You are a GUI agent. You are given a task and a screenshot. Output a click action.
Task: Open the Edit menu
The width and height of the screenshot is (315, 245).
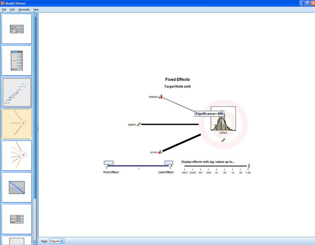click(12, 9)
